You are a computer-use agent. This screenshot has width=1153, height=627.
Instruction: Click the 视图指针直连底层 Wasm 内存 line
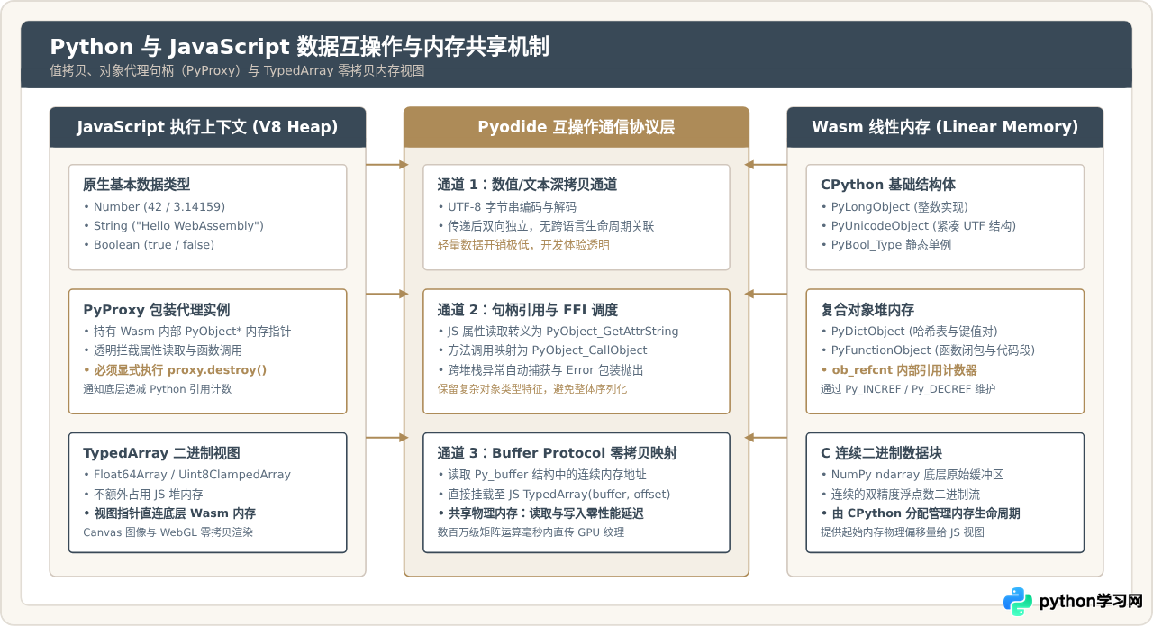coord(169,513)
